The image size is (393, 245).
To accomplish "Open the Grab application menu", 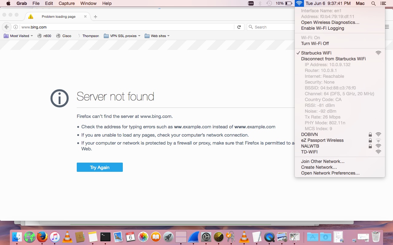I will [x=21, y=3].
